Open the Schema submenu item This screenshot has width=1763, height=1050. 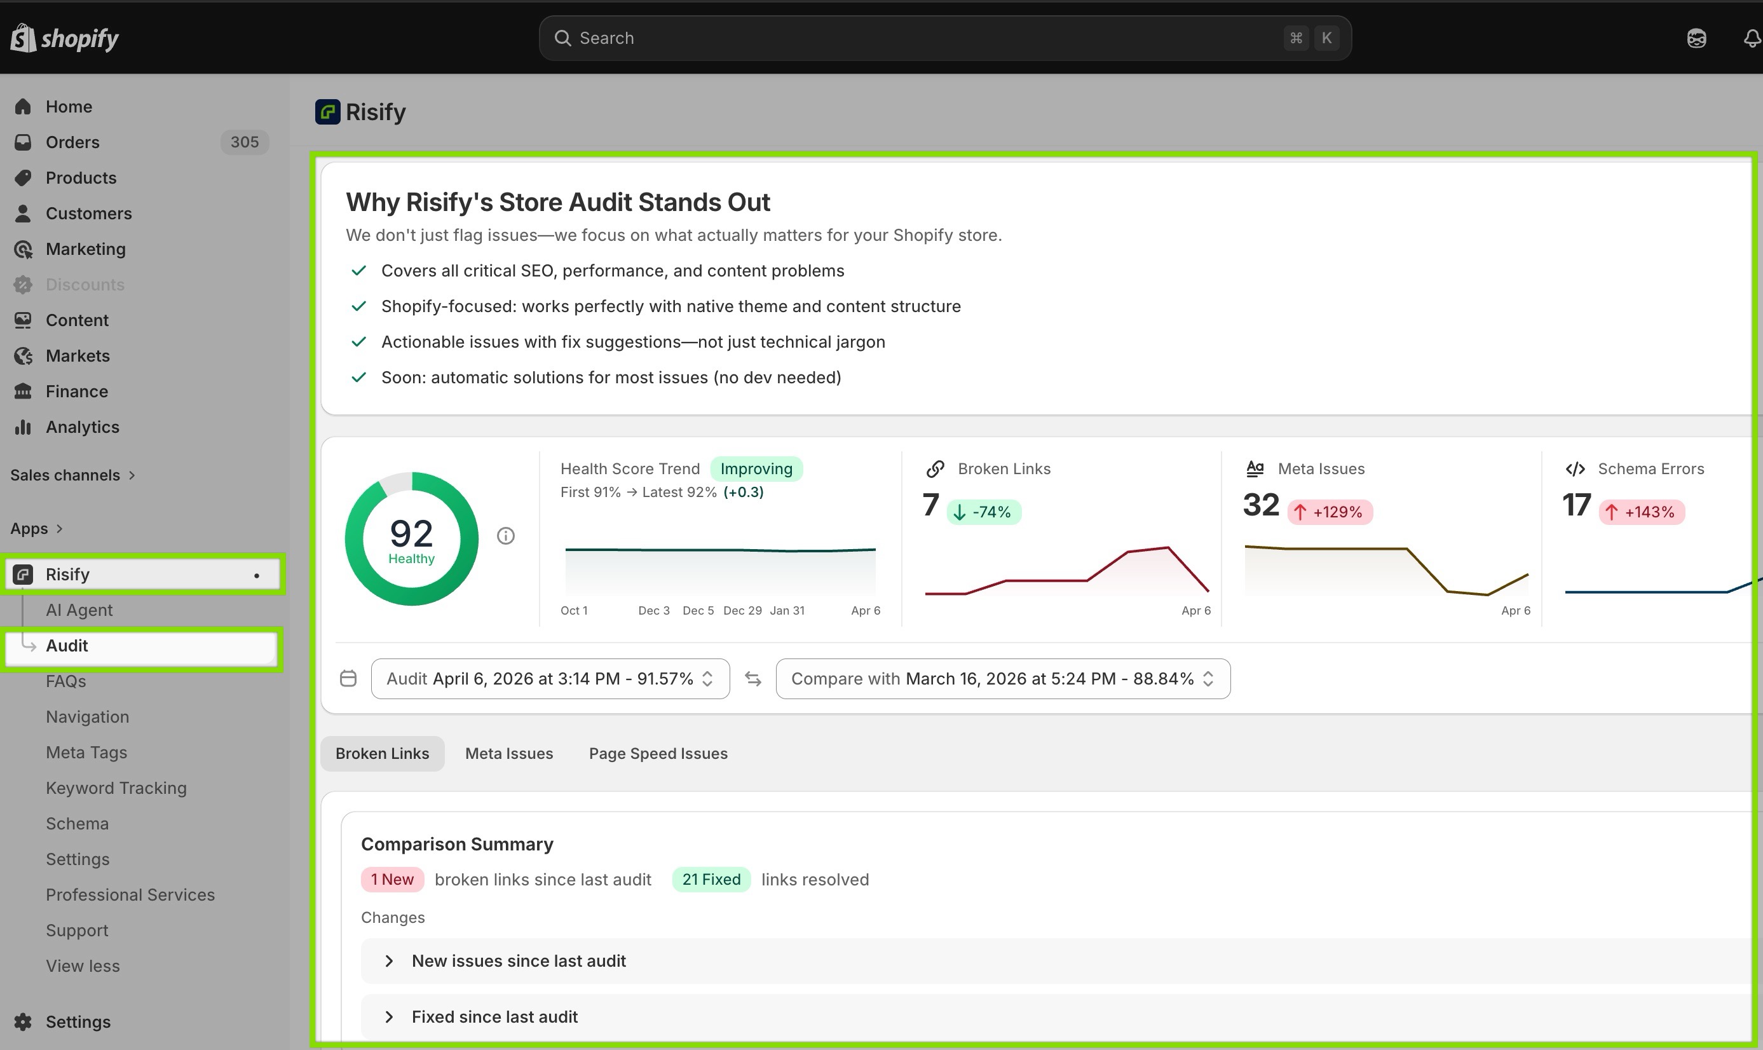[x=77, y=824]
